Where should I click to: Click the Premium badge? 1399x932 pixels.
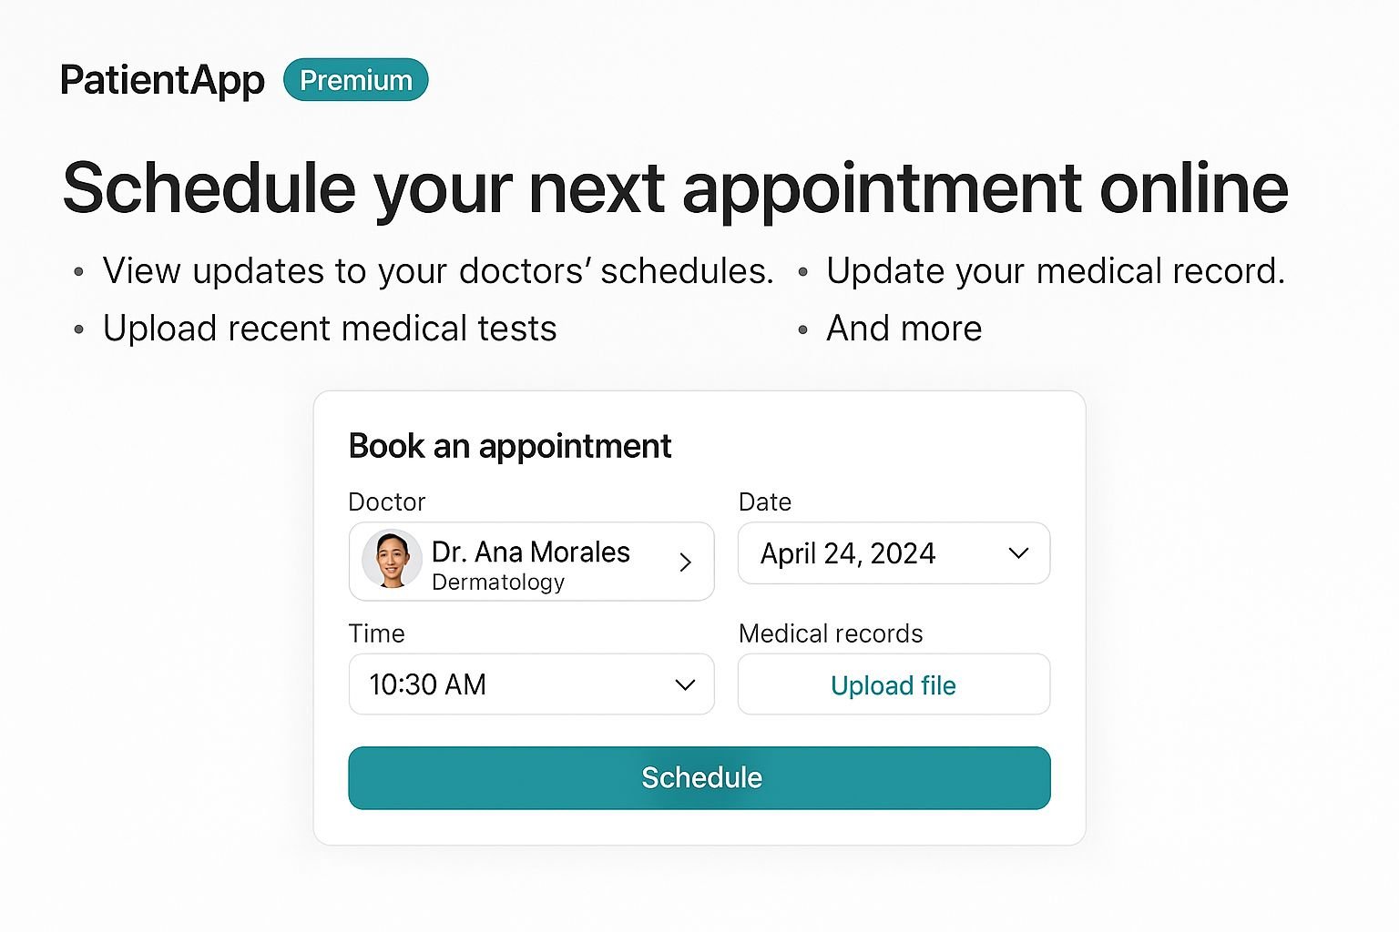click(x=356, y=80)
